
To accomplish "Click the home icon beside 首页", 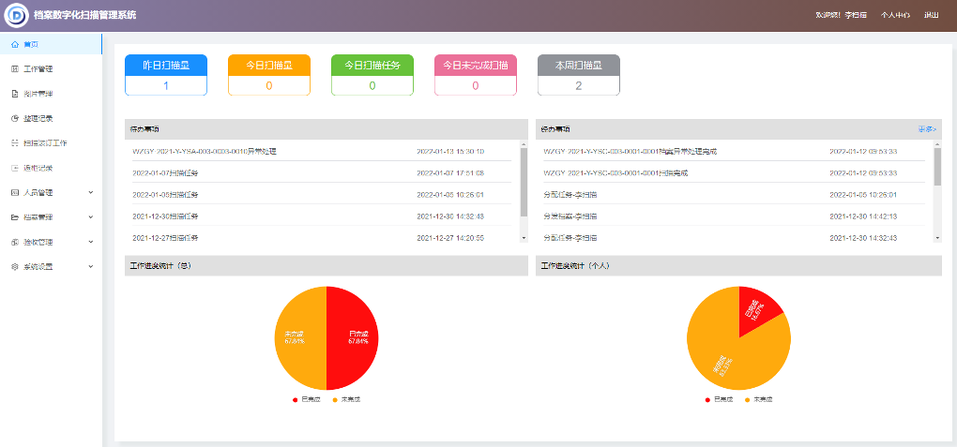I will pyautogui.click(x=14, y=44).
